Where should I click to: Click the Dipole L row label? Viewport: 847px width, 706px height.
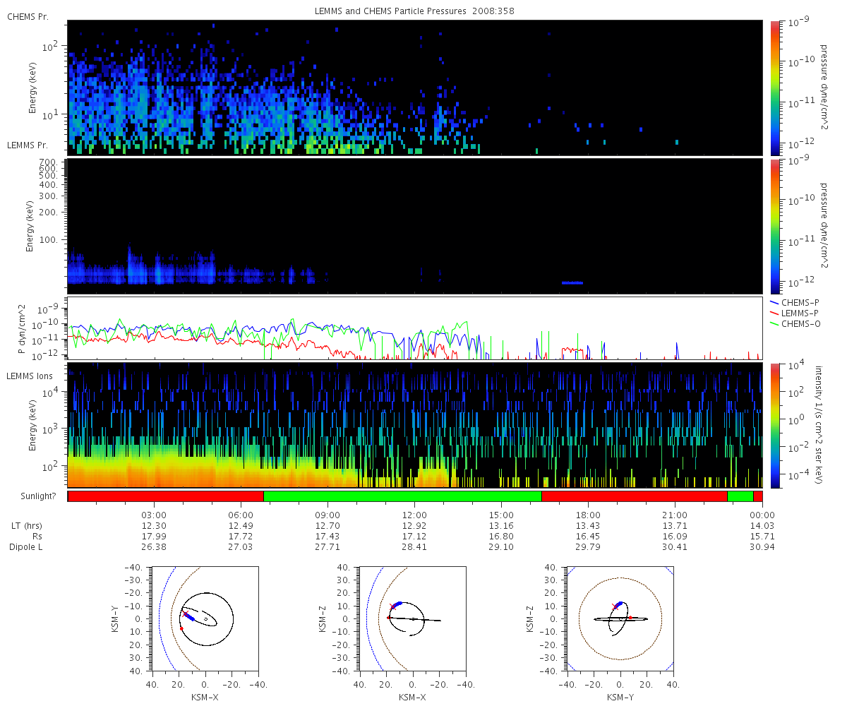point(27,547)
